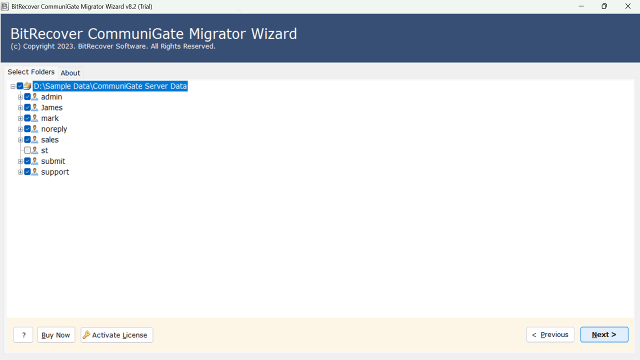Select the mark label in the tree
640x360 pixels.
click(50, 118)
